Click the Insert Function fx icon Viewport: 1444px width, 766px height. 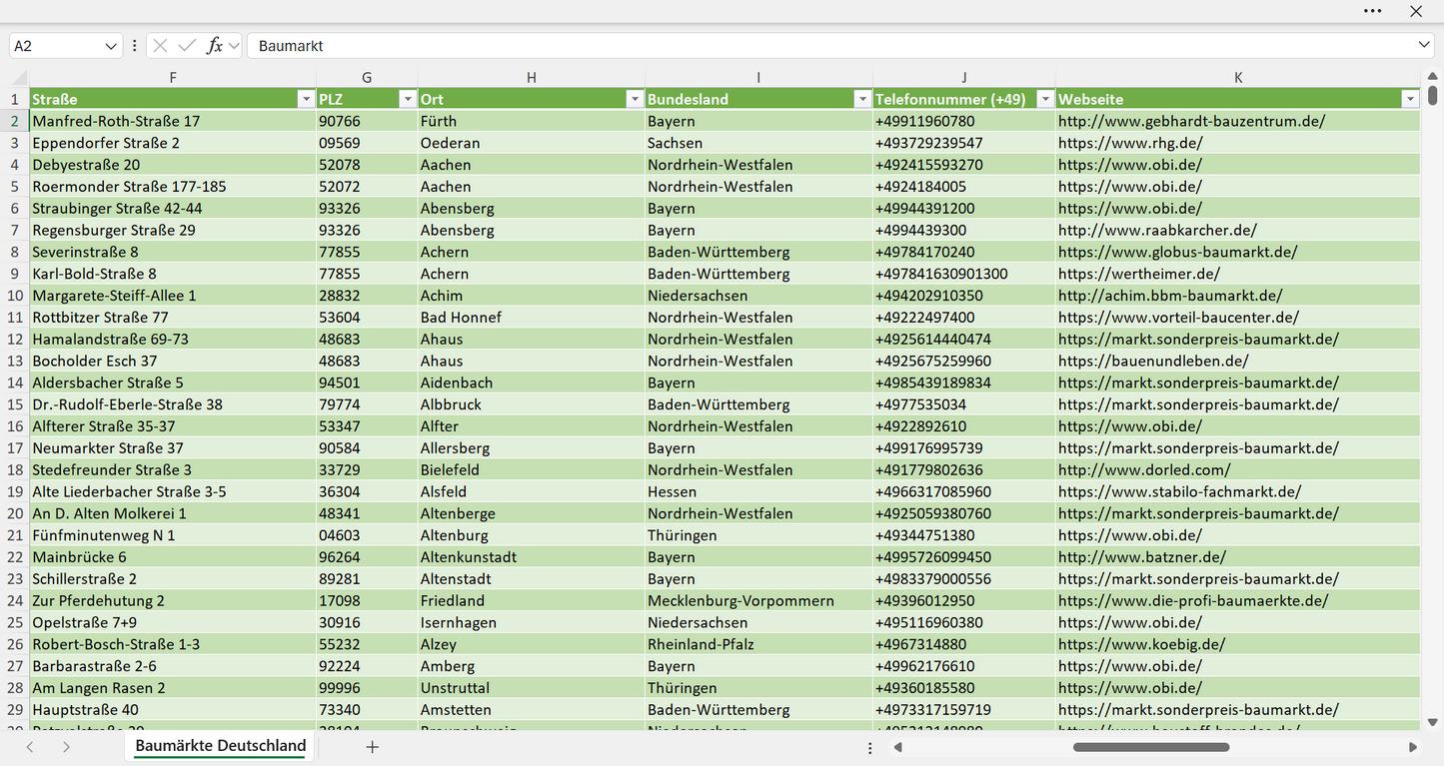[214, 46]
